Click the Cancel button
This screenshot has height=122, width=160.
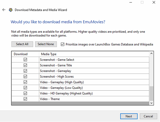pos(148,116)
